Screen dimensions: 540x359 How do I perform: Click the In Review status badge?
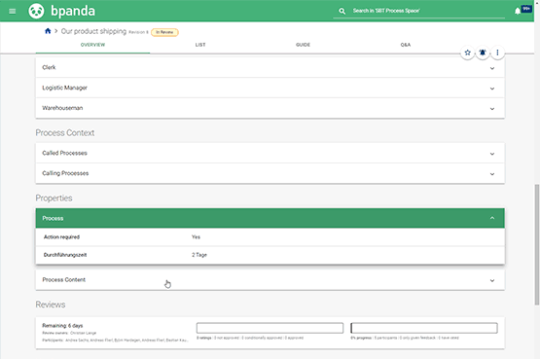164,32
